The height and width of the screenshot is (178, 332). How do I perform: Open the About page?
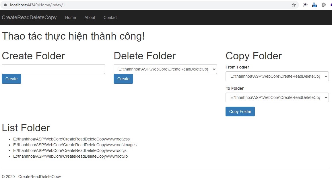(90, 17)
